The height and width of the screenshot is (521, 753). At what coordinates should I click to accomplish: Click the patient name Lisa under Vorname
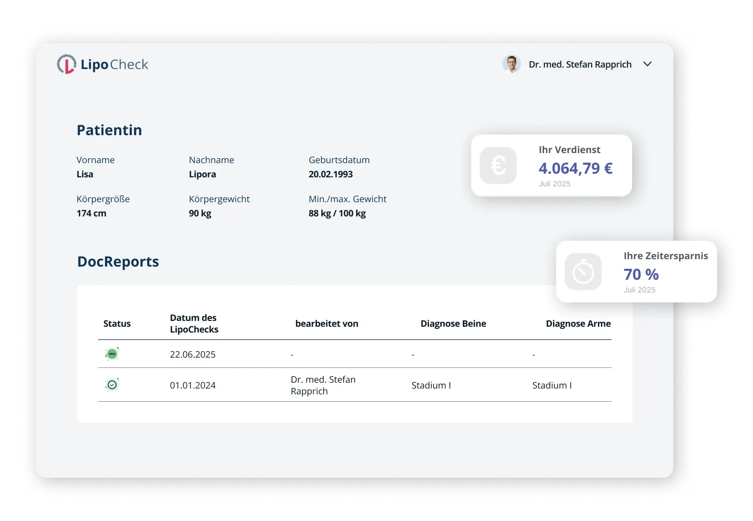(85, 174)
